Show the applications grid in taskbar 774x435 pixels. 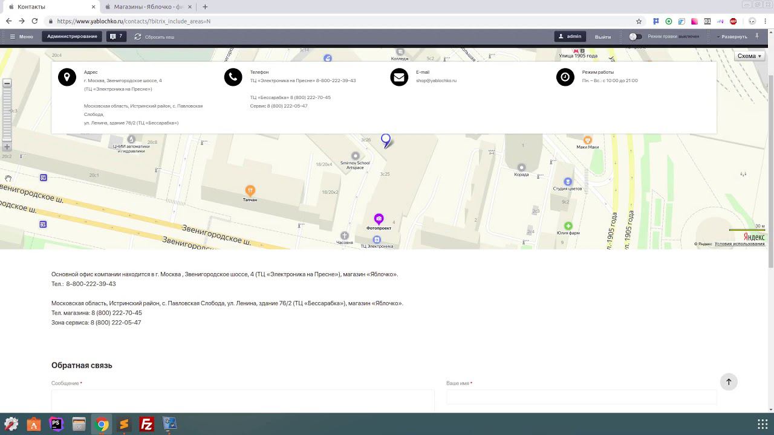point(763,424)
